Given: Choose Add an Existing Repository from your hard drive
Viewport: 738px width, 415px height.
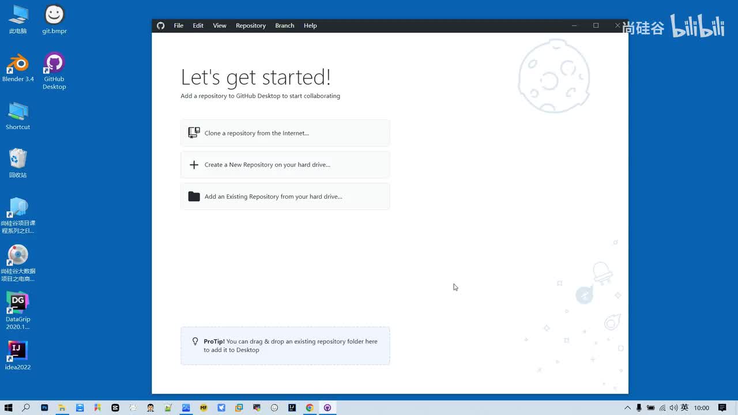Looking at the screenshot, I should coord(285,197).
